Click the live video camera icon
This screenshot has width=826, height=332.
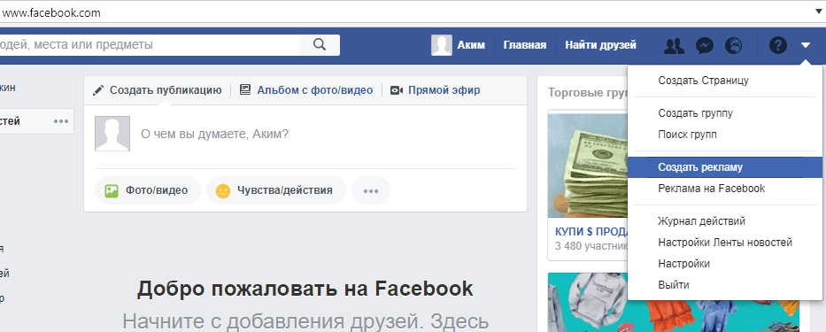(x=396, y=90)
